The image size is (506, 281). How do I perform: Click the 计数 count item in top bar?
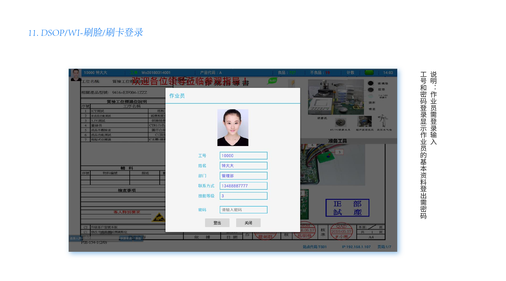pyautogui.click(x=350, y=73)
